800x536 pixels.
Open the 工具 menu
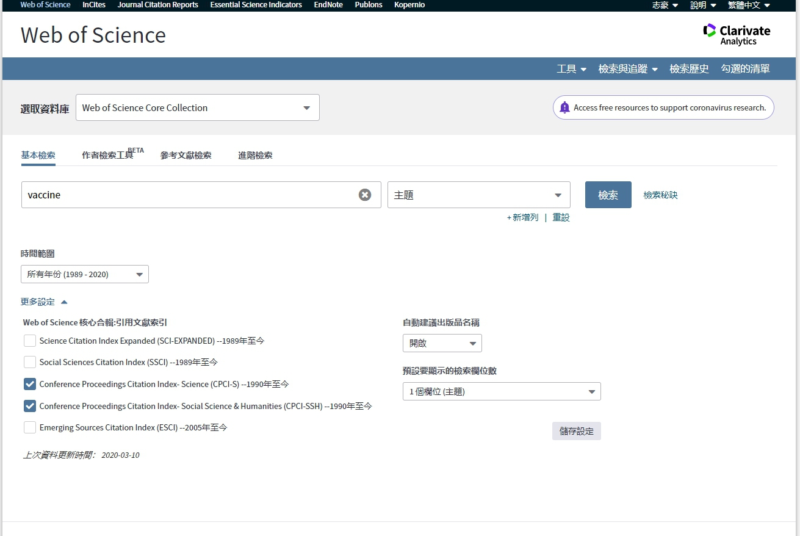click(572, 69)
